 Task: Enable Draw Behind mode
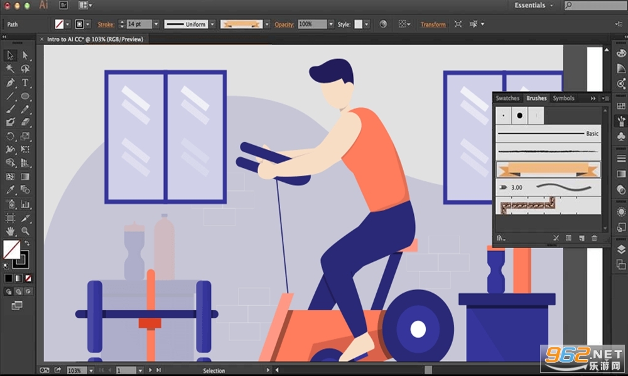click(x=18, y=291)
